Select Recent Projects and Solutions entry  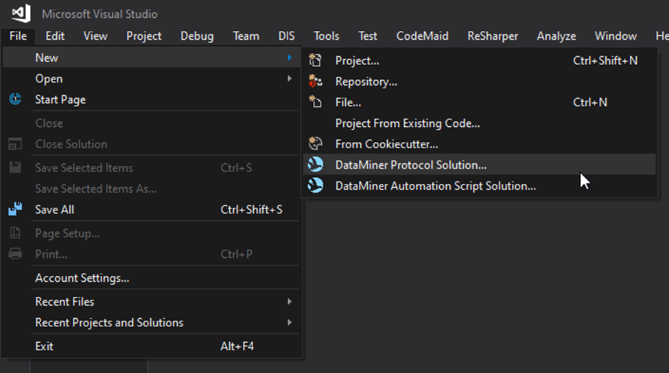(151, 322)
